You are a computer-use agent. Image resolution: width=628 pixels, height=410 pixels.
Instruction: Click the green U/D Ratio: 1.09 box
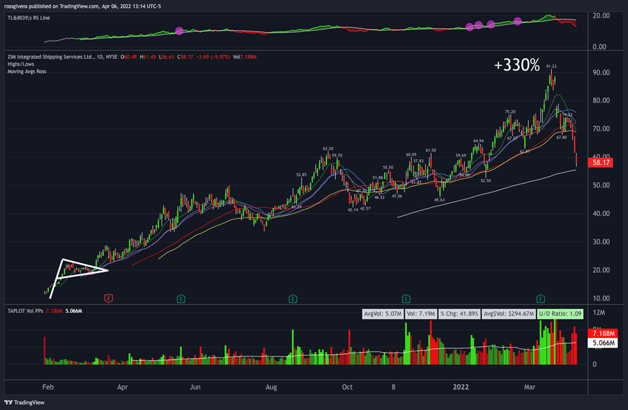tap(560, 314)
